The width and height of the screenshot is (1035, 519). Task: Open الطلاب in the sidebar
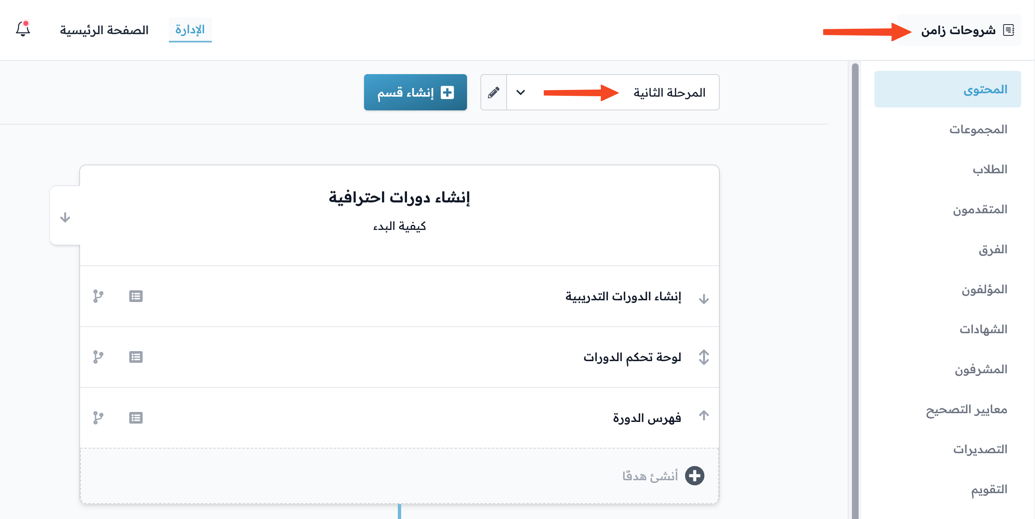coord(990,170)
